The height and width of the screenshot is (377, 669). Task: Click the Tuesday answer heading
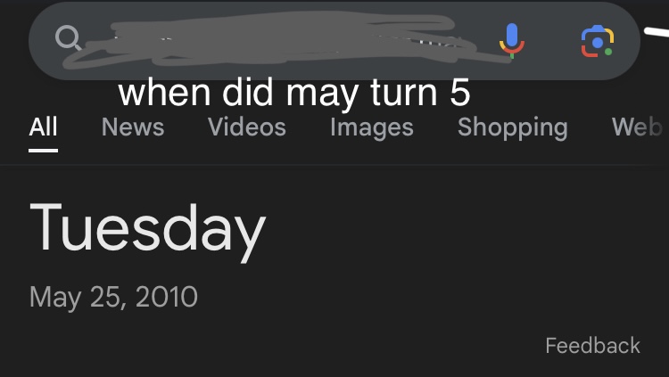[147, 230]
